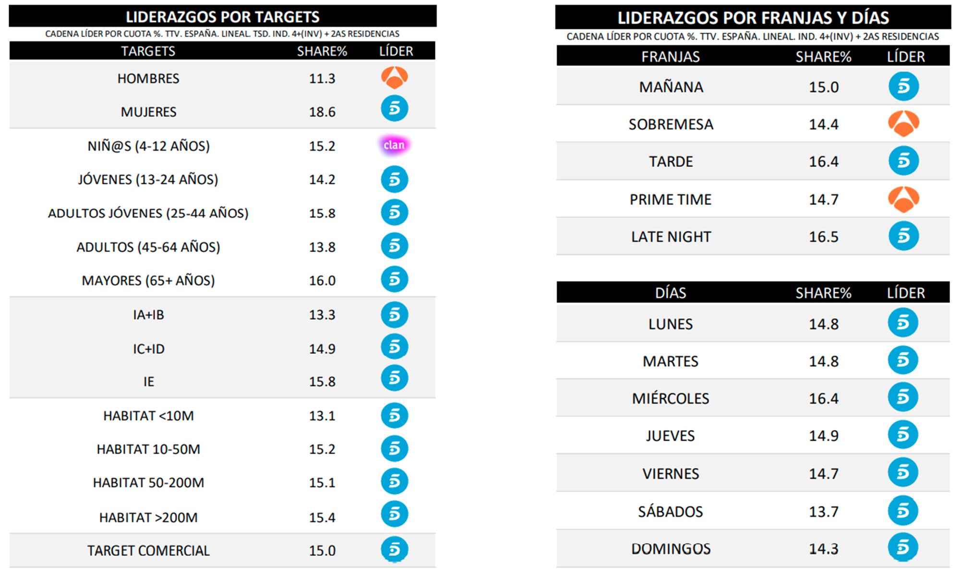The width and height of the screenshot is (960, 576).
Task: Click the Antena 3 logo beside PRIME TIME
Action: 903,199
